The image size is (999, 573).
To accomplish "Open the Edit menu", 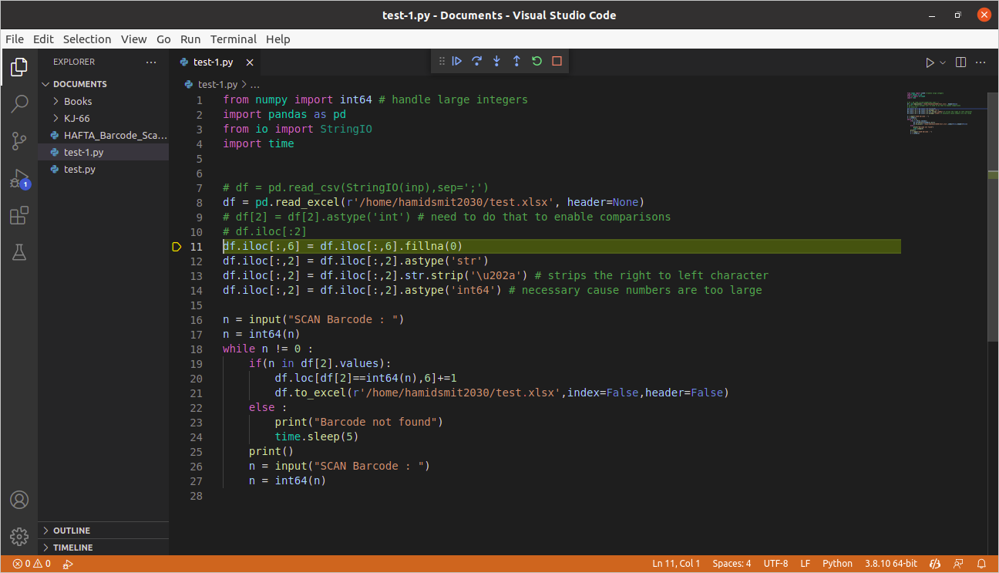I will (x=43, y=39).
